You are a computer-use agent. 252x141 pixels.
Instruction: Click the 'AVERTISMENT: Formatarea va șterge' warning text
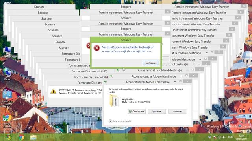pos(80,92)
